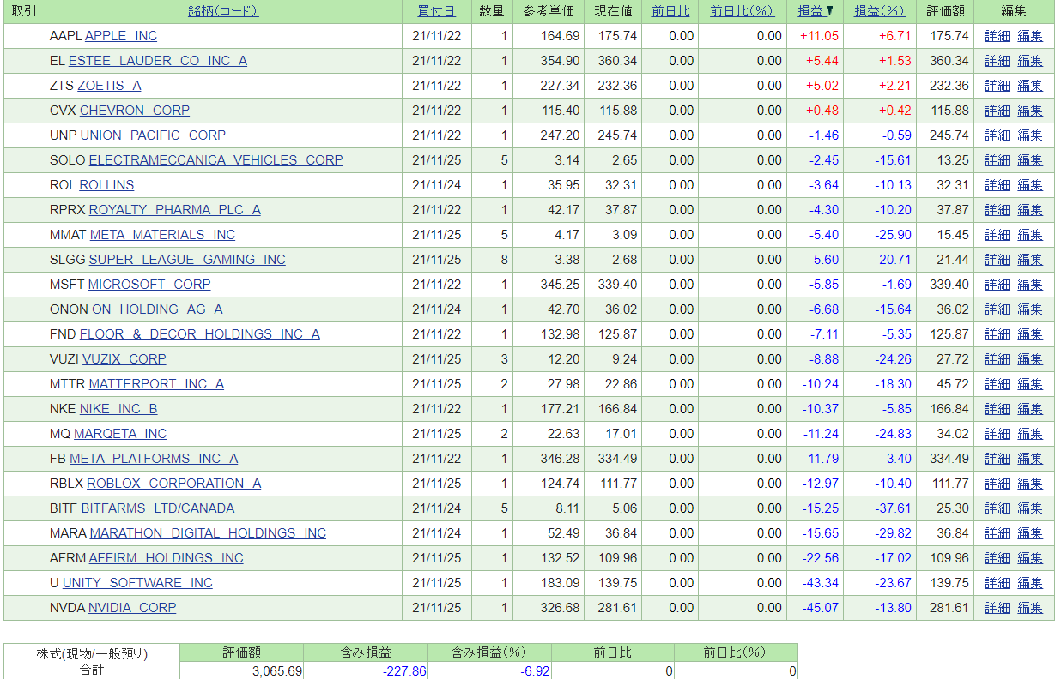Open UNITY_SOFTWARE_INC stock link
This screenshot has height=679, width=1055.
coord(137,583)
